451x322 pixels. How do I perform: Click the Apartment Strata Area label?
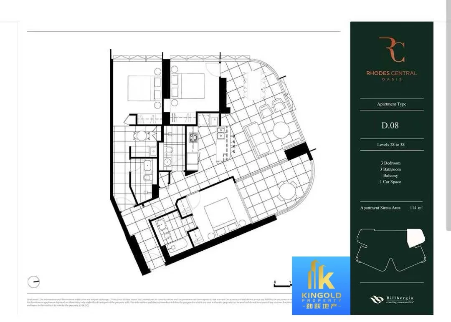point(380,208)
